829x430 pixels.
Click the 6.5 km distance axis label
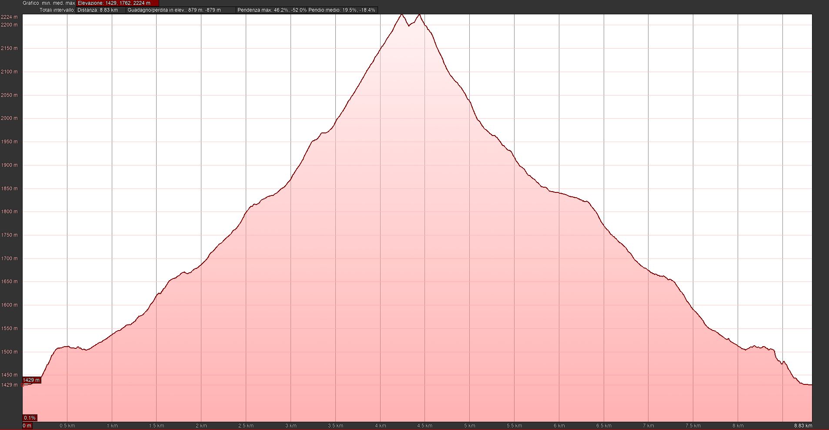(604, 426)
